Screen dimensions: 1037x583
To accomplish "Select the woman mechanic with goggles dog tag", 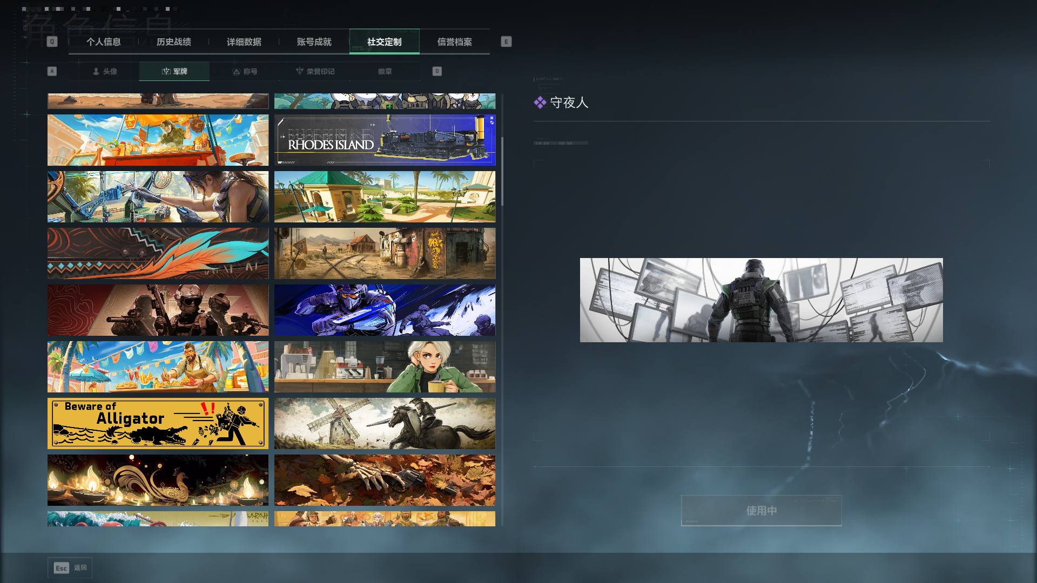I will click(158, 196).
